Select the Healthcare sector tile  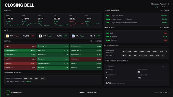[86, 59]
